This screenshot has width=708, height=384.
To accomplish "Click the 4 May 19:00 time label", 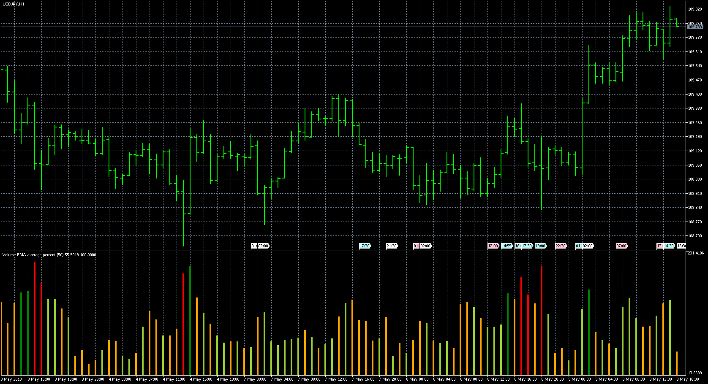I will [228, 379].
